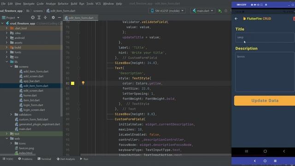The image size is (295, 166).
Task: Open the Refactor menu
Action: [x=63, y=4]
